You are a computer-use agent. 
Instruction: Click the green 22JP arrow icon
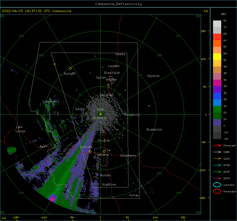click(x=217, y=172)
